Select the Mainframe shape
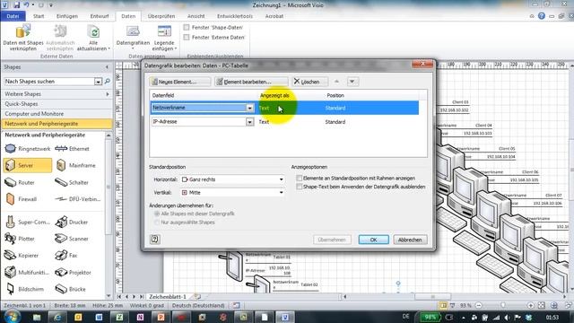Image resolution: width=574 pixels, height=323 pixels. [76, 165]
